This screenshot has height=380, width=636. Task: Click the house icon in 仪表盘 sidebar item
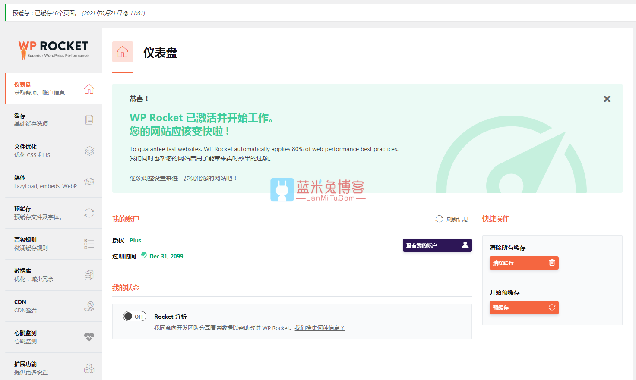89,89
